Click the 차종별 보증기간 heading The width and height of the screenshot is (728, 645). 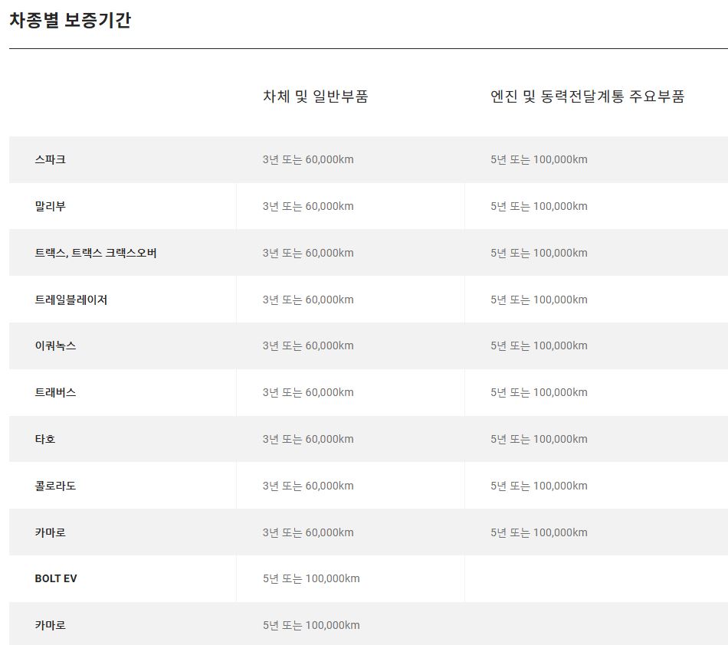70,20
